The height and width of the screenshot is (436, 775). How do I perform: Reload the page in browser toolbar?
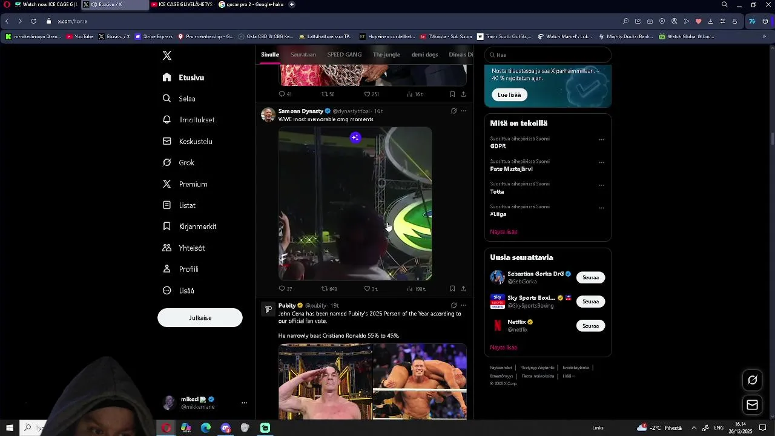point(33,21)
